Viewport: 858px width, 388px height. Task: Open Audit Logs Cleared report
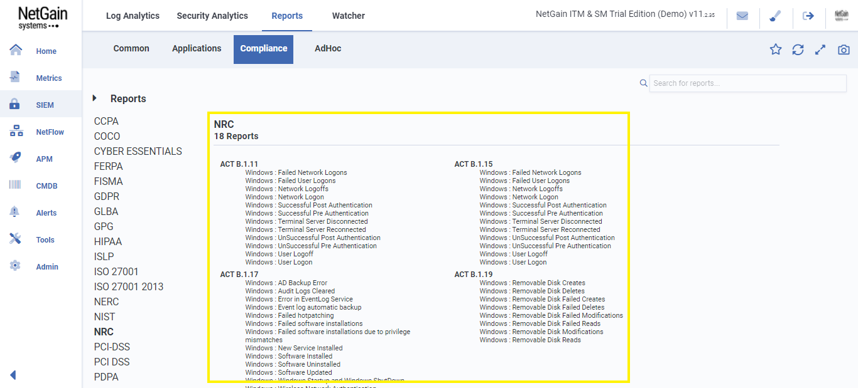290,291
